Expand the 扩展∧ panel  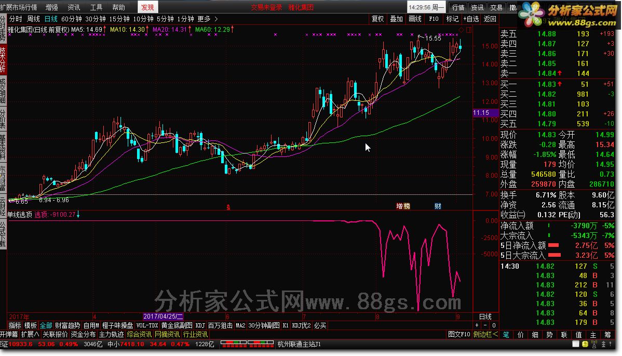tap(30, 335)
